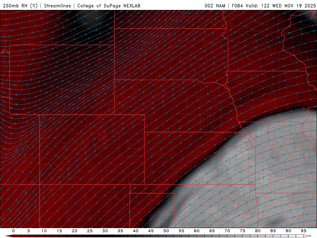Click the 95 label on the color scale
This screenshot has height=238, width=317.
pos(304,231)
